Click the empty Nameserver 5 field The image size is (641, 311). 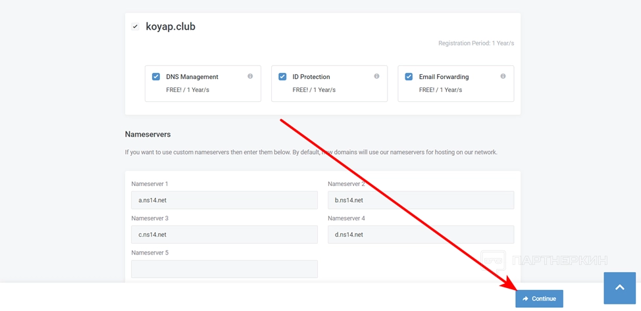pos(224,269)
